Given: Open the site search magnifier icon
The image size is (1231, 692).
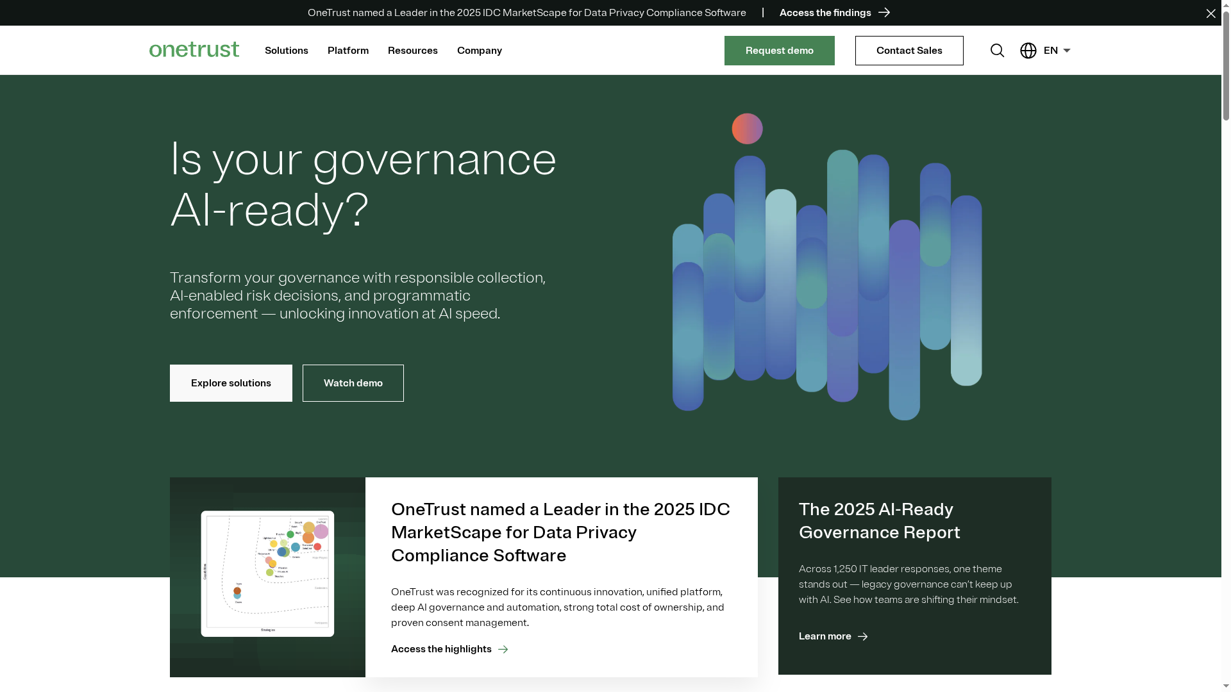Looking at the screenshot, I should point(997,51).
